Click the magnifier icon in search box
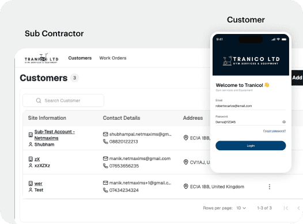Viewport: 303px width, 224px height. pos(39,100)
